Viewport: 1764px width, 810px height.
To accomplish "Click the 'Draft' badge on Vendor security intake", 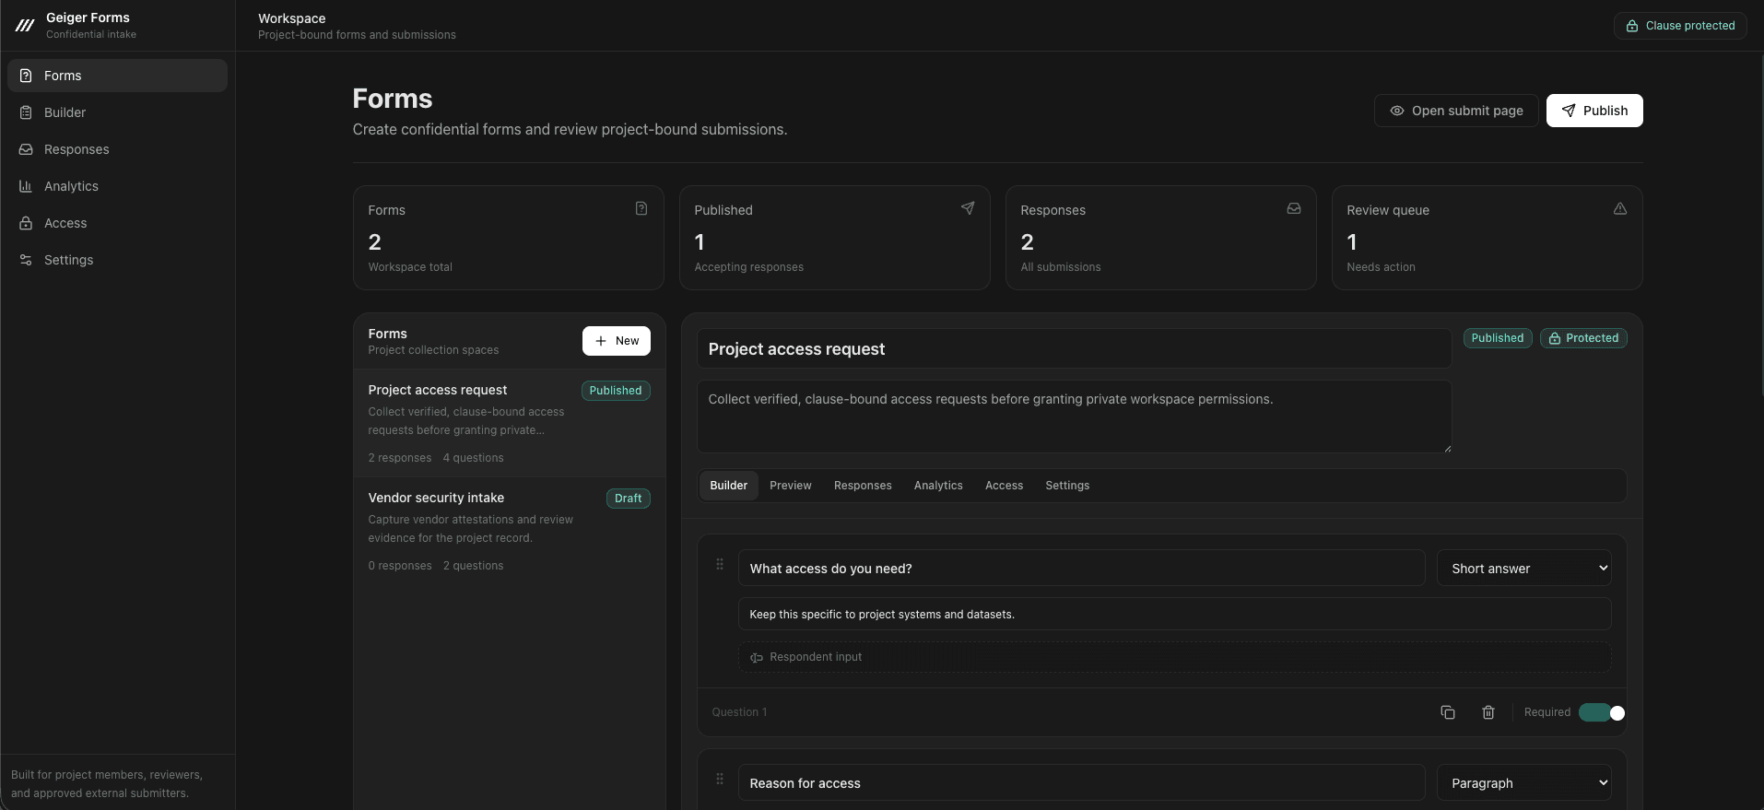I will tap(629, 499).
